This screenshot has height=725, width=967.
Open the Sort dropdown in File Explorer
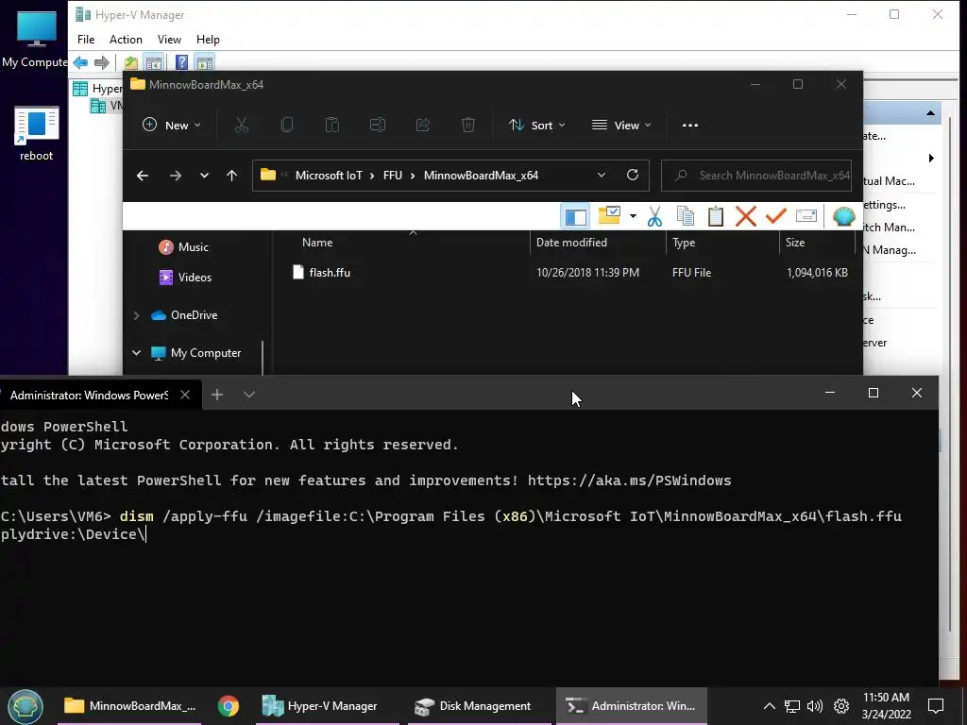pos(536,126)
